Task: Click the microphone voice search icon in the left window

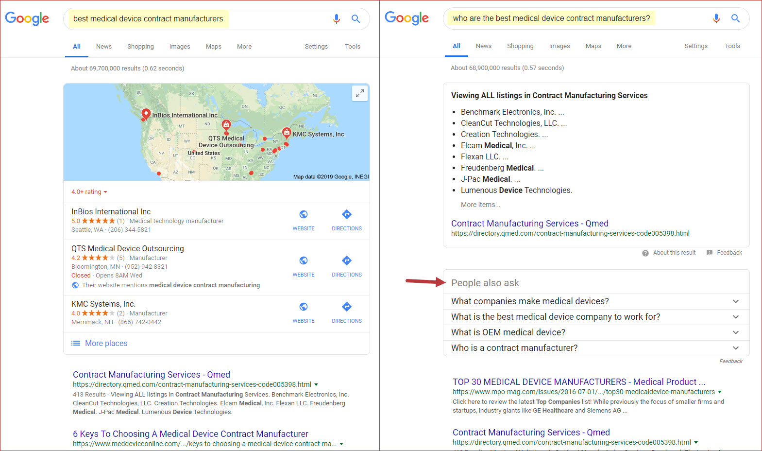Action: [337, 19]
